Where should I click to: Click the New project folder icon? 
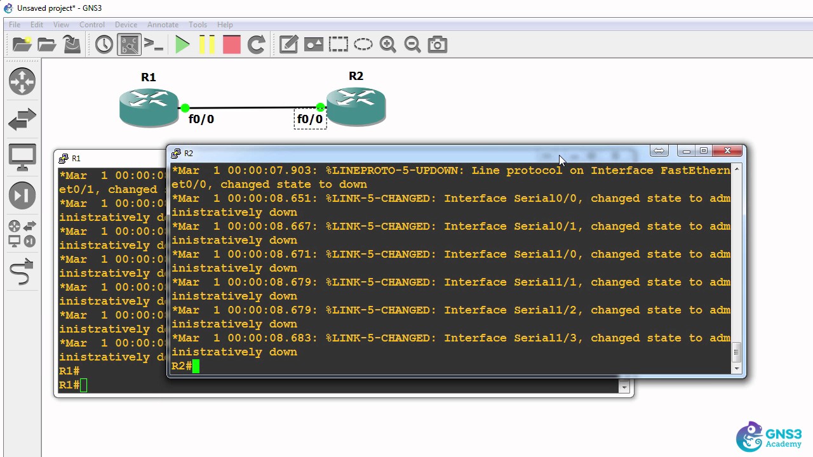[22, 44]
